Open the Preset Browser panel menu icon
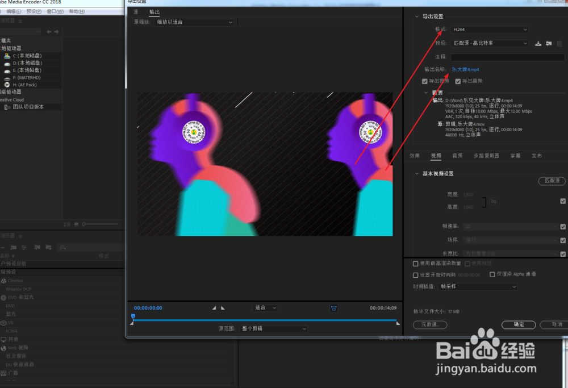This screenshot has height=388, width=568. (20, 236)
